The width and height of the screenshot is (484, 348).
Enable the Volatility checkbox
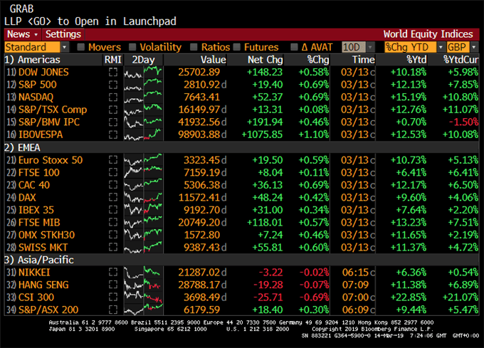[132, 47]
